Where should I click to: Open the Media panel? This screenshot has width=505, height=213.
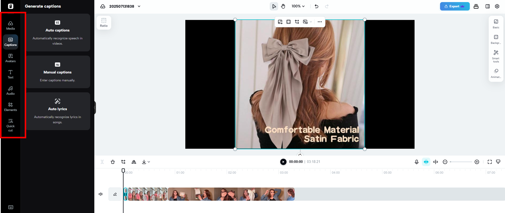(10, 25)
